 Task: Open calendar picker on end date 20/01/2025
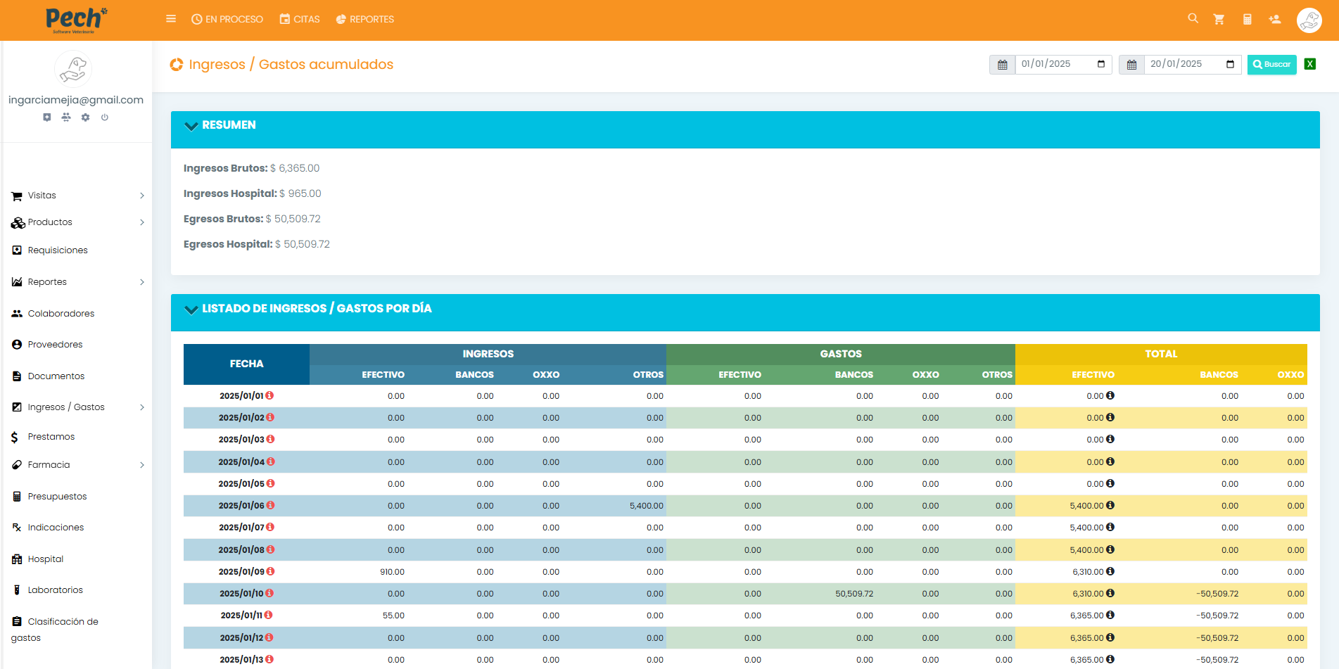[x=1230, y=64]
